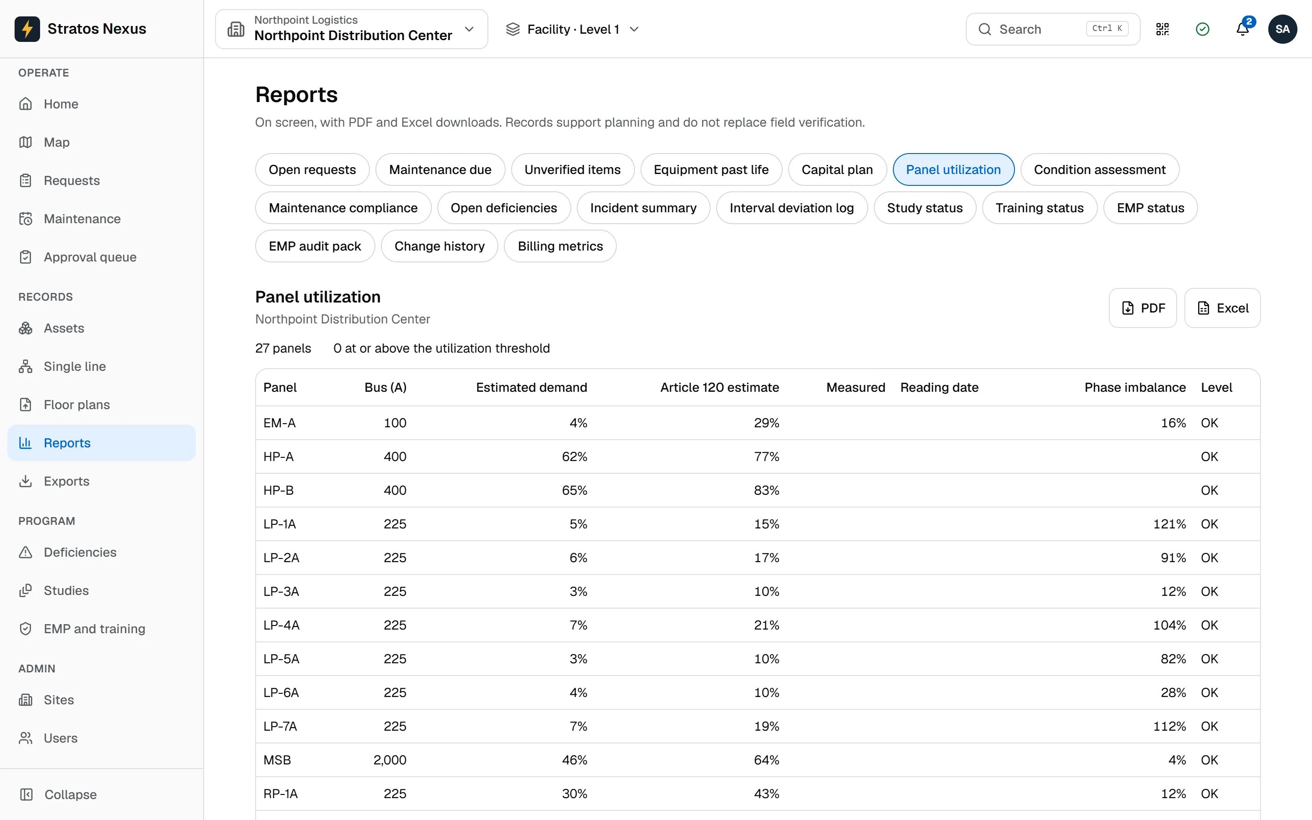Go to Home in the sidebar
This screenshot has width=1312, height=820.
click(x=102, y=103)
